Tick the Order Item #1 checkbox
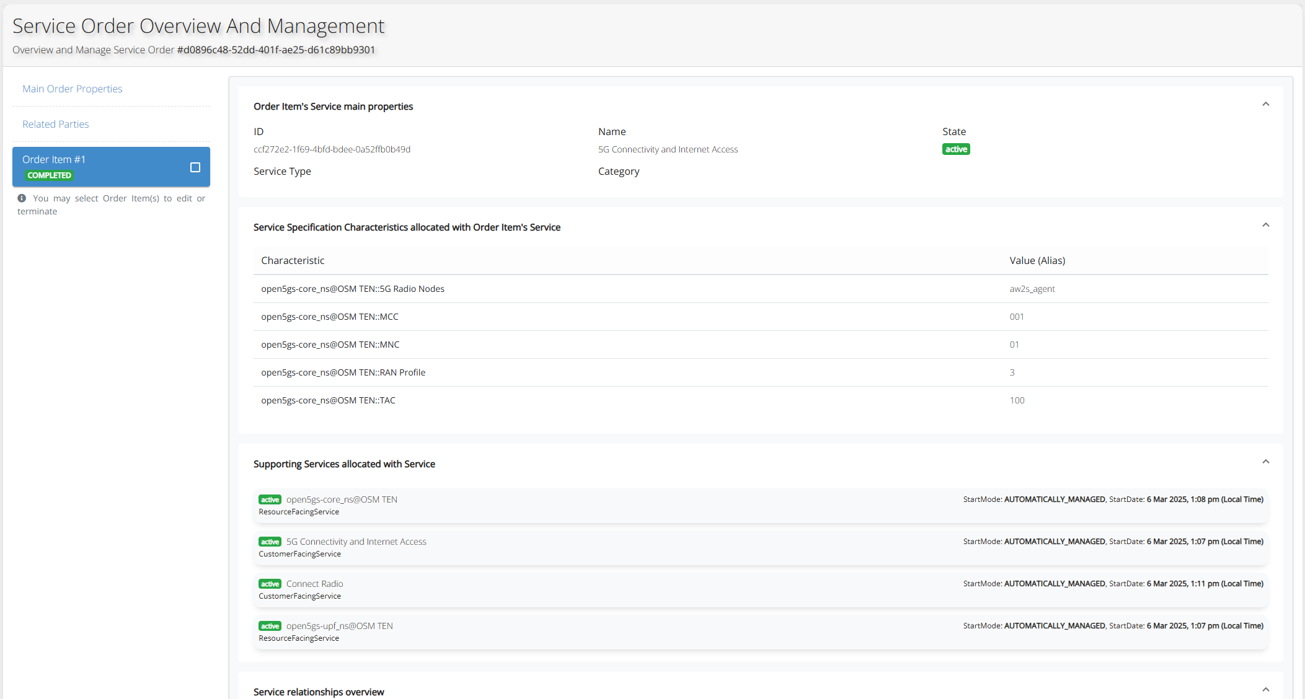This screenshot has width=1305, height=699. (x=195, y=167)
